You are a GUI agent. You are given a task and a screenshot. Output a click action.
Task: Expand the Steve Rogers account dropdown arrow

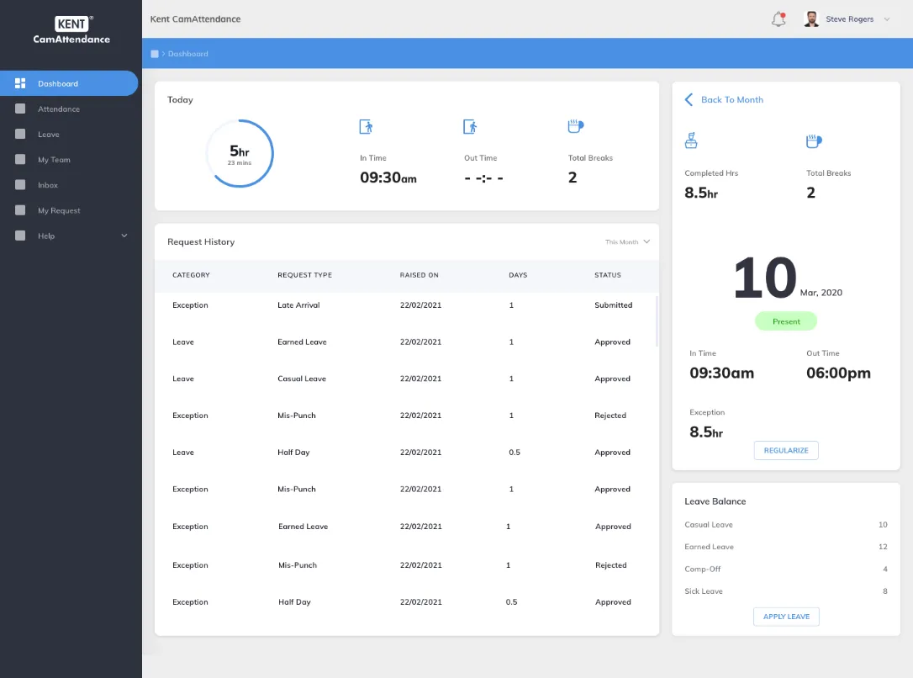[887, 19]
